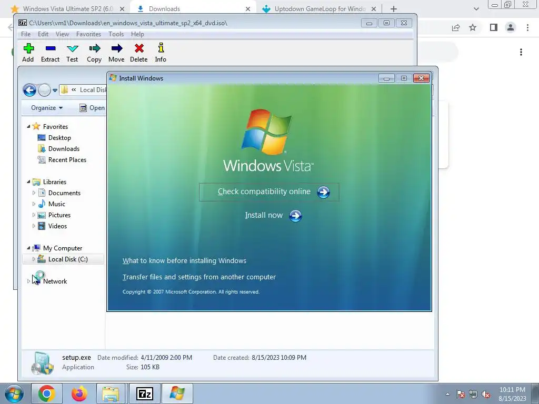Toggle the browser side panel icon
Screen dimensions: 539x404
494,27
